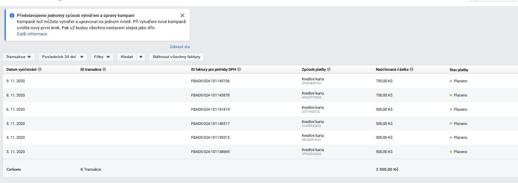Open the Transakce dropdown
This screenshot has height=183, width=518.
point(19,57)
